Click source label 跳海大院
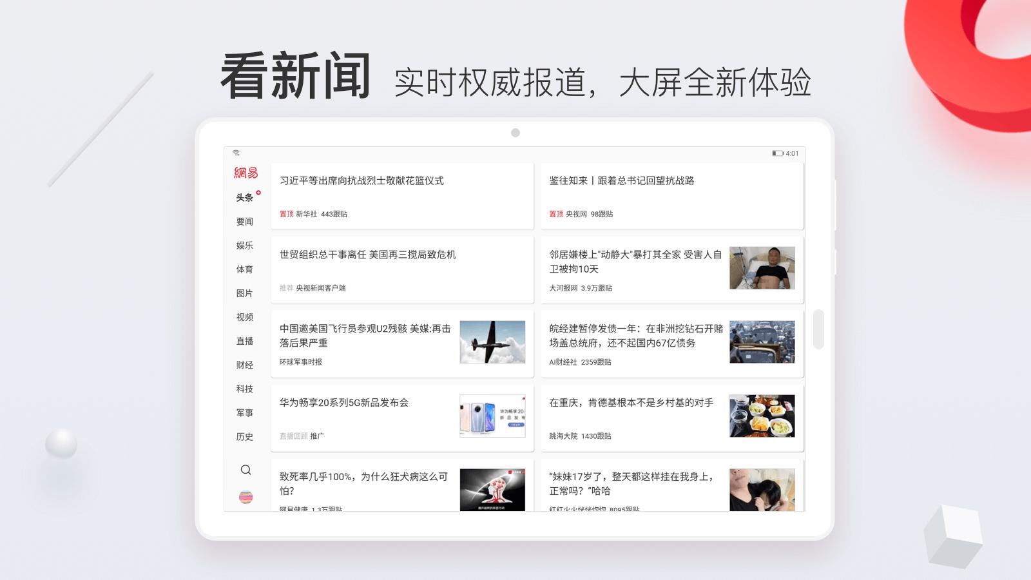Screen dimensions: 1031x580 pyautogui.click(x=563, y=436)
